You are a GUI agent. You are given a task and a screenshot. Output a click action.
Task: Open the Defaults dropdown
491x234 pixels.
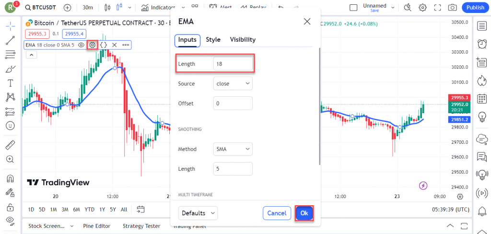point(198,213)
